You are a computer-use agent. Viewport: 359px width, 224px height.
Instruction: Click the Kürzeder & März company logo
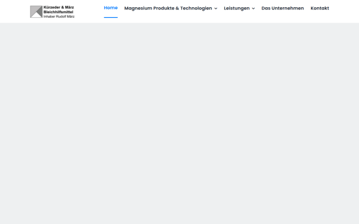[x=52, y=12]
